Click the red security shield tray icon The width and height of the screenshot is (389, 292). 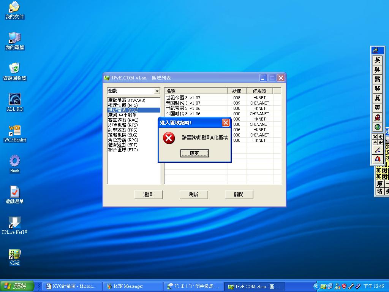coord(344,286)
